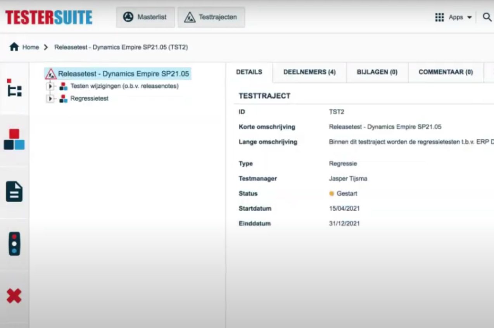Click the search magnifier icon
The height and width of the screenshot is (328, 494).
tap(487, 17)
